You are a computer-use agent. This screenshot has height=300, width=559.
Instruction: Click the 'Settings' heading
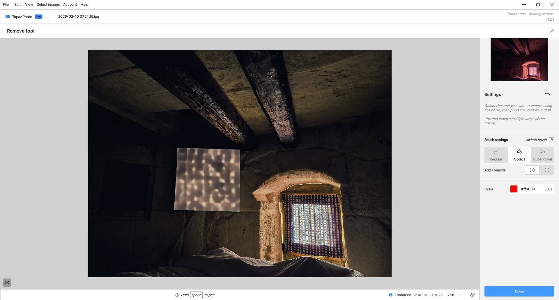[493, 94]
